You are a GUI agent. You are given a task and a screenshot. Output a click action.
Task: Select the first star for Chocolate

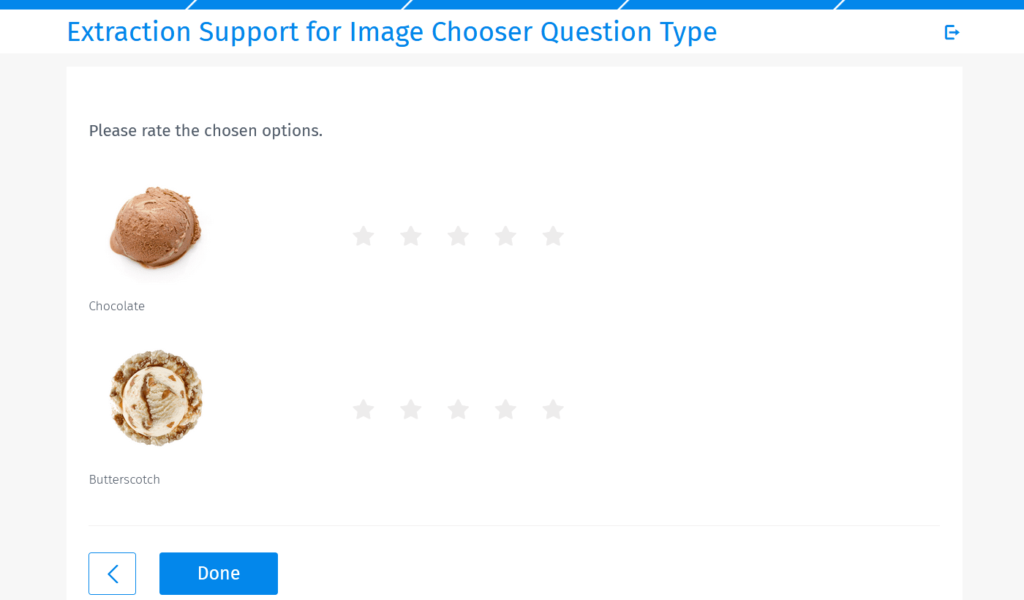(x=364, y=236)
